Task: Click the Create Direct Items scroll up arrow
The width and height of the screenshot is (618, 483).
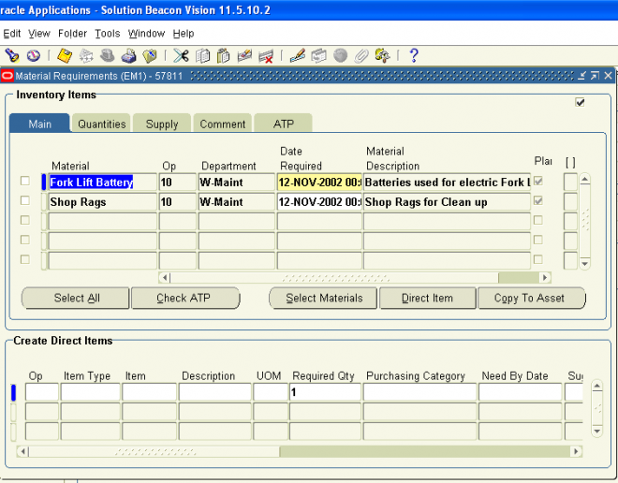Action: (x=597, y=386)
